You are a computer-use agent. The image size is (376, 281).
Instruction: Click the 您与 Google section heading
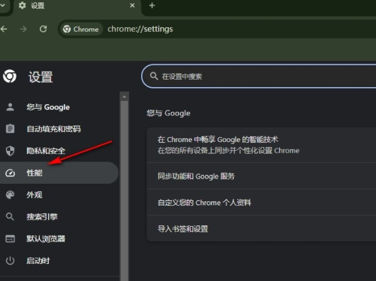pyautogui.click(x=168, y=113)
